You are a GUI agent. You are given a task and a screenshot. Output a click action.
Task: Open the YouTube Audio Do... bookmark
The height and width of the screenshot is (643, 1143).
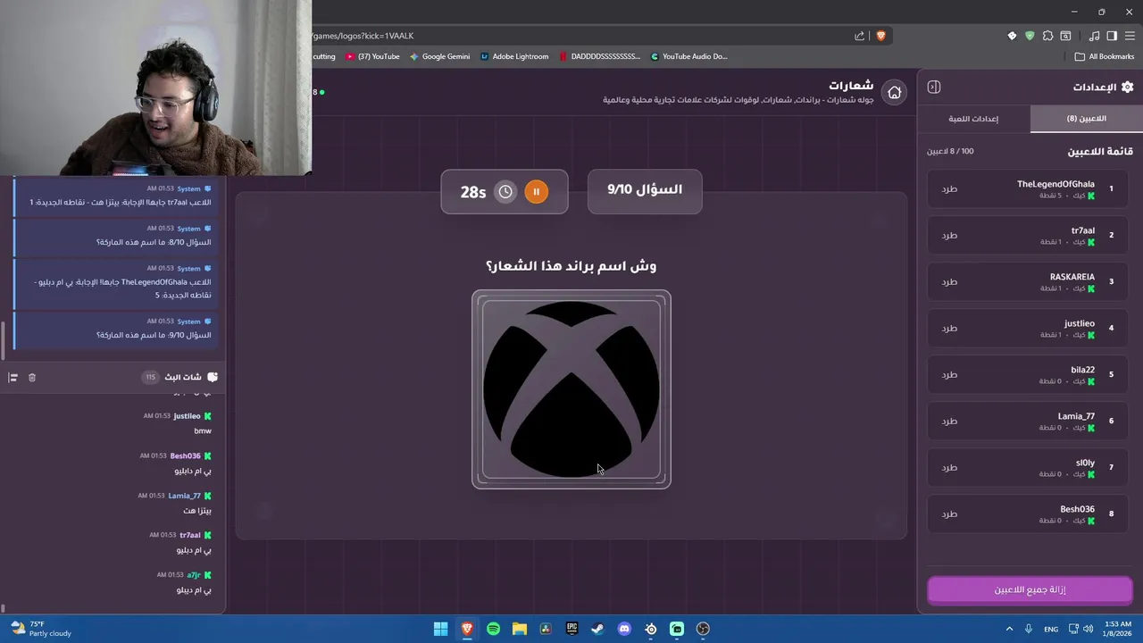(x=688, y=56)
